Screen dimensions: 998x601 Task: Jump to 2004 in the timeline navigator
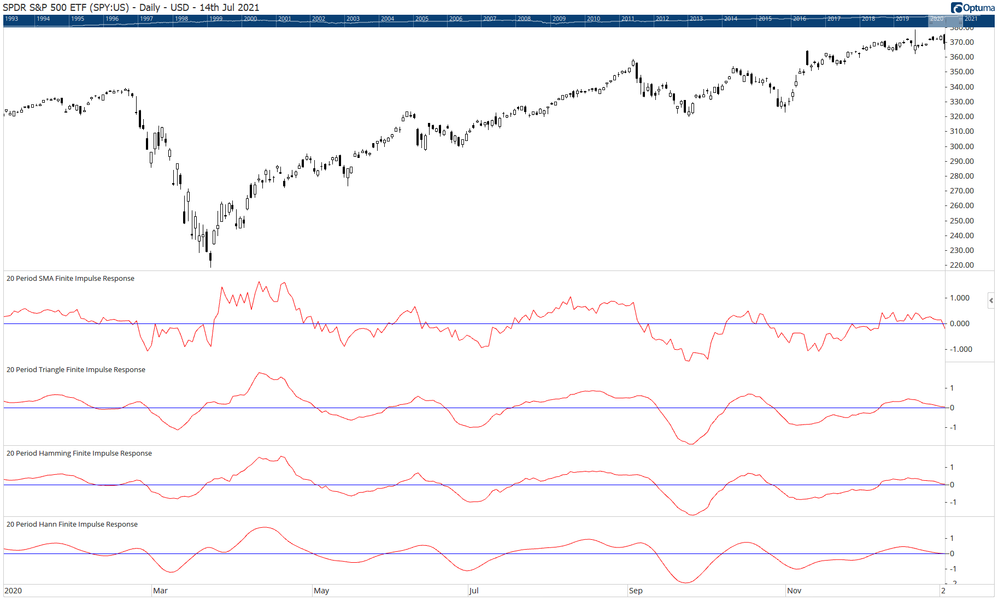pos(388,19)
